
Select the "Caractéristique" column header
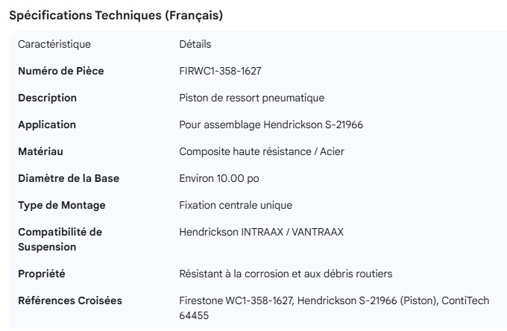(54, 45)
